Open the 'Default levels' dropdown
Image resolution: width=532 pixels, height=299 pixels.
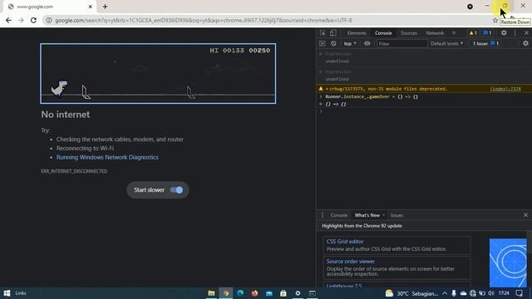[x=446, y=43]
